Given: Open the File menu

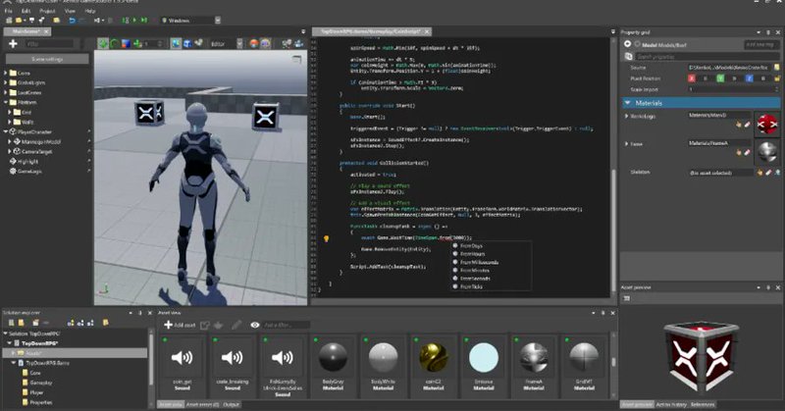Looking at the screenshot, I should pyautogui.click(x=9, y=11).
